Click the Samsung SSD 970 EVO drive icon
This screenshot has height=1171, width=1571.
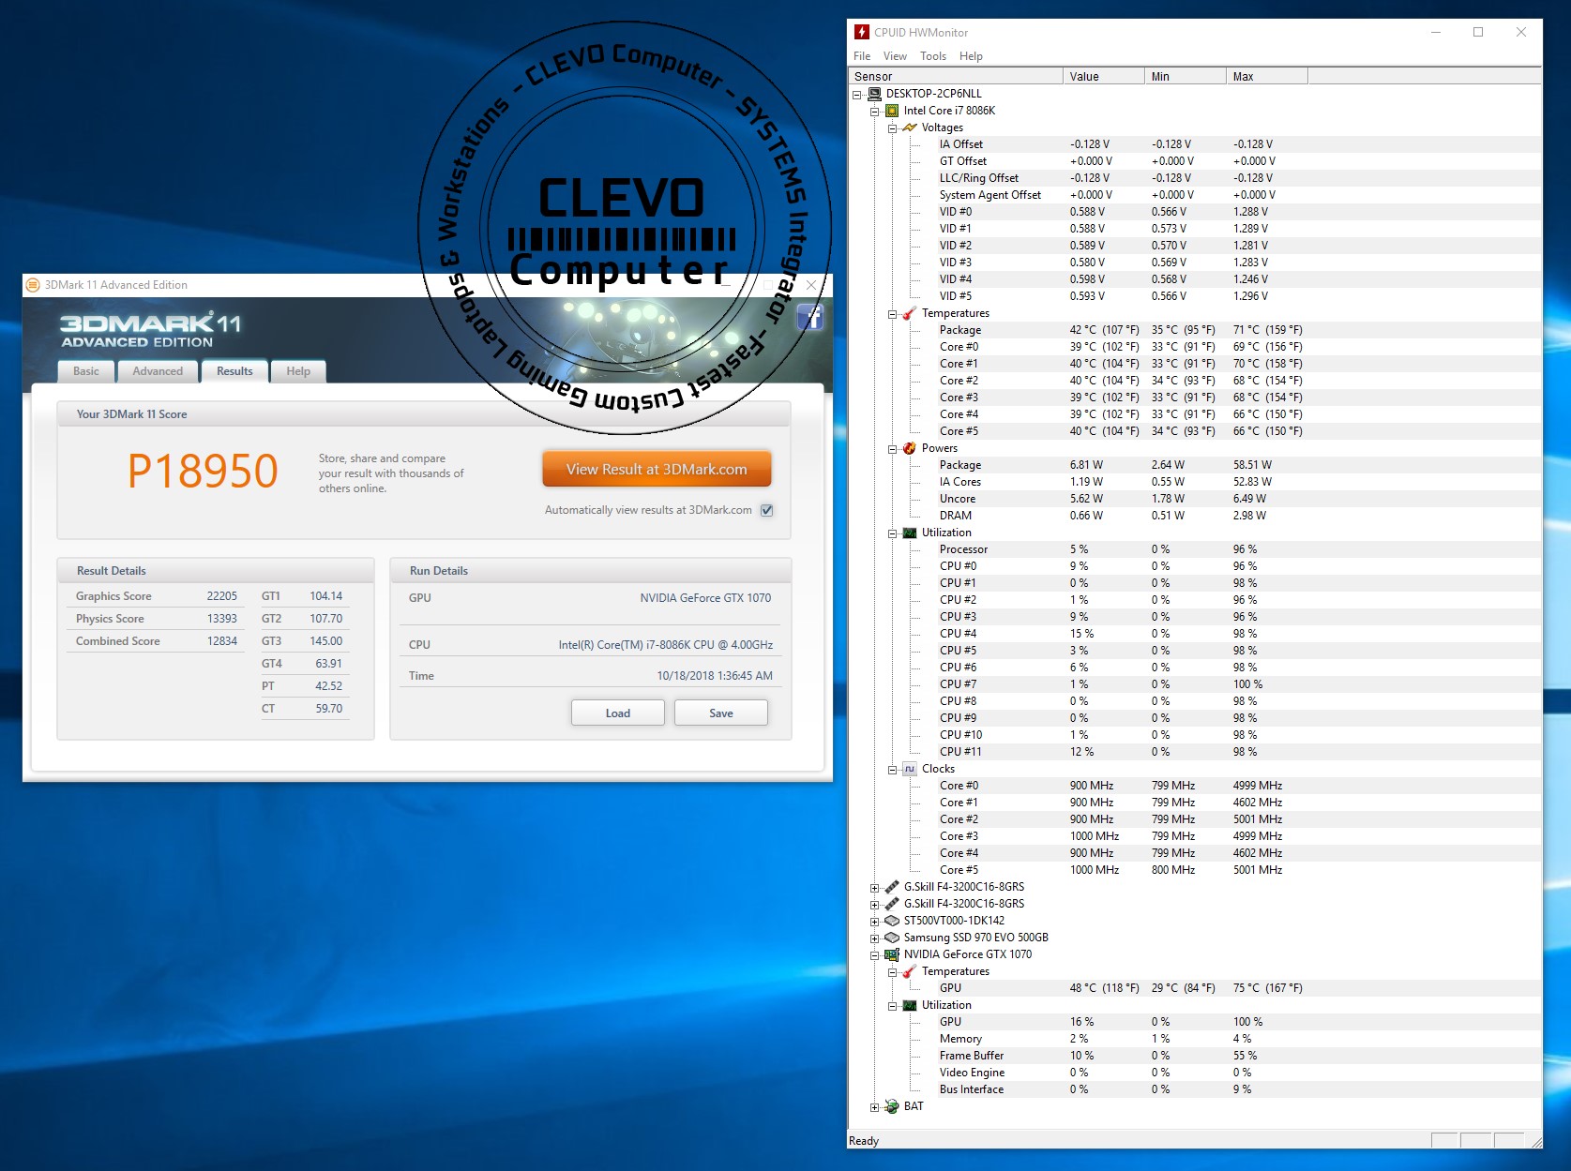pos(892,938)
